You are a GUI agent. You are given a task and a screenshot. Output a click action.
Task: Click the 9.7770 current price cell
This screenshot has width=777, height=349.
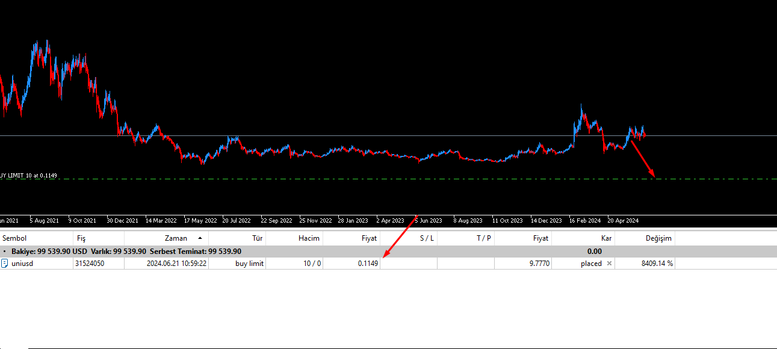pyautogui.click(x=538, y=264)
